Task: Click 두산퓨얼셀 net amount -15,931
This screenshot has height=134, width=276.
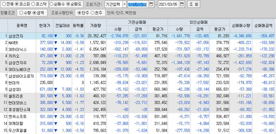Action: tap(268, 130)
